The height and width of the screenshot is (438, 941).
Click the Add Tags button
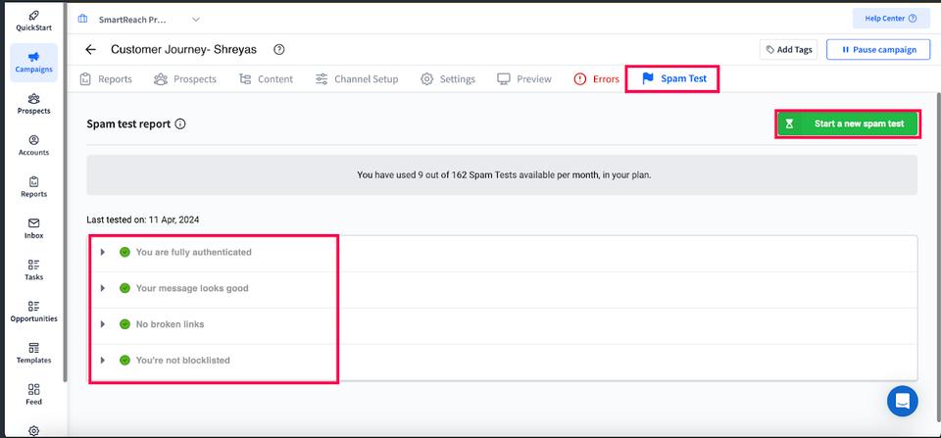click(x=788, y=50)
